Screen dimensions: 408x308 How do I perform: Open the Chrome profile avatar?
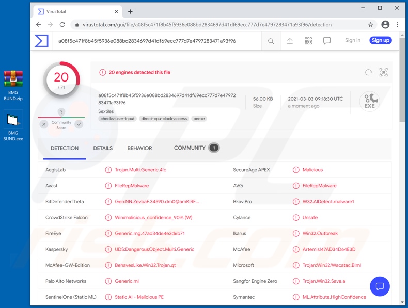click(x=385, y=25)
